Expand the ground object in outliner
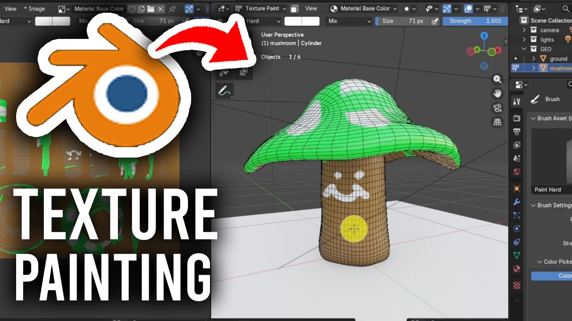Image resolution: width=572 pixels, height=321 pixels. 534,58
